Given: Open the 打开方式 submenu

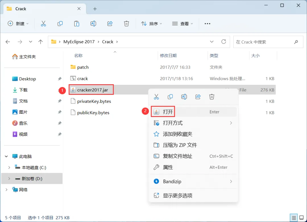Looking at the screenshot, I should [x=194, y=123].
